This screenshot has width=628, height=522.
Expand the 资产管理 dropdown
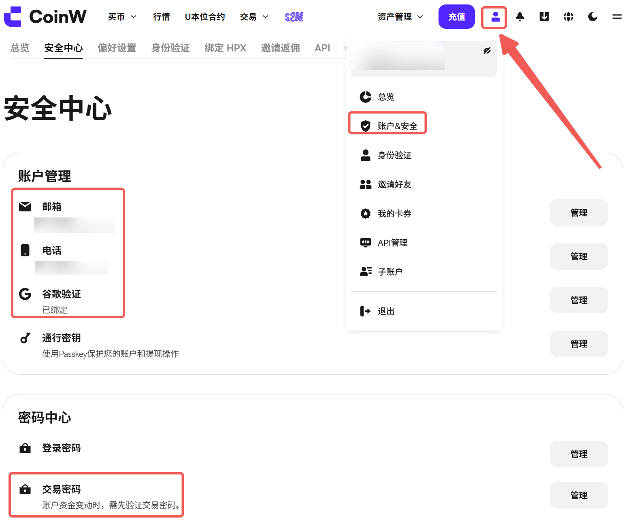(400, 17)
